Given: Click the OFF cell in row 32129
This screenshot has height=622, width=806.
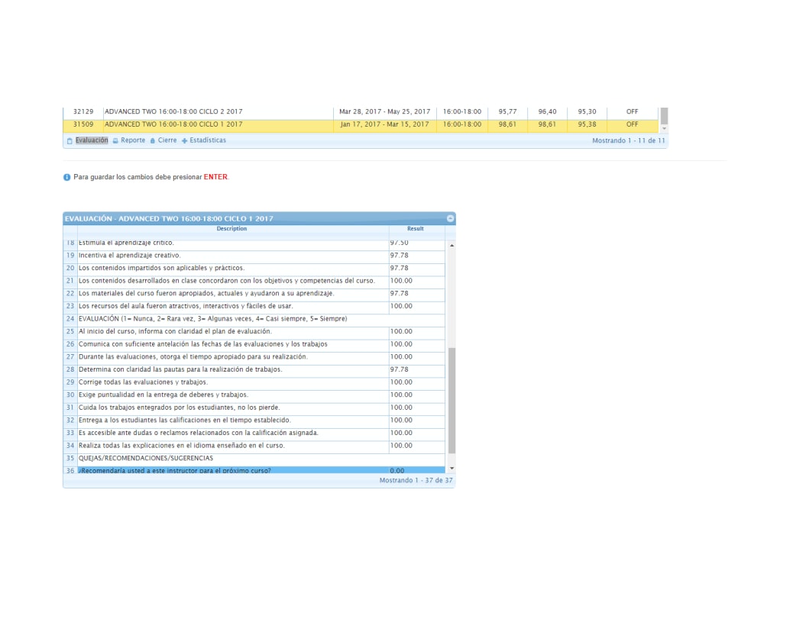Looking at the screenshot, I should [633, 111].
